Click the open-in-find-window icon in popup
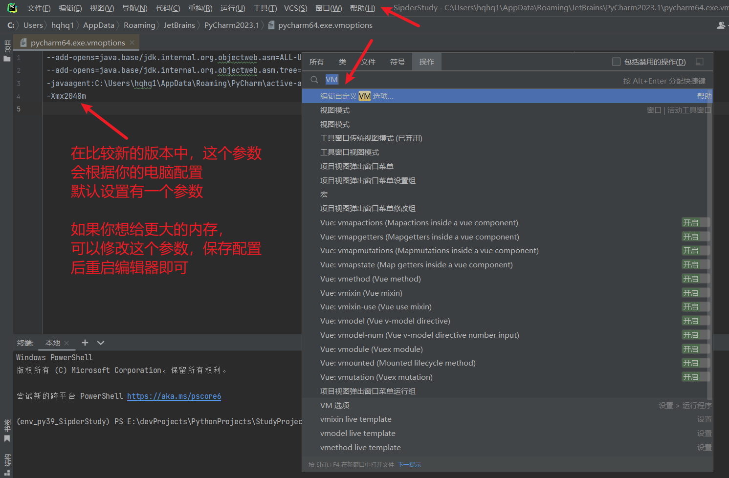Viewport: 729px width, 478px height. pyautogui.click(x=700, y=62)
